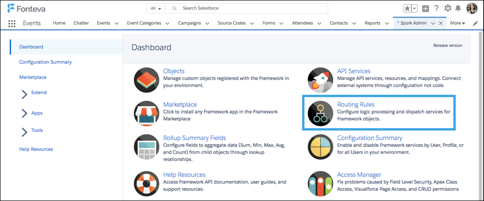
Task: Open Configuration Summary in the sidebar
Action: pyautogui.click(x=45, y=62)
